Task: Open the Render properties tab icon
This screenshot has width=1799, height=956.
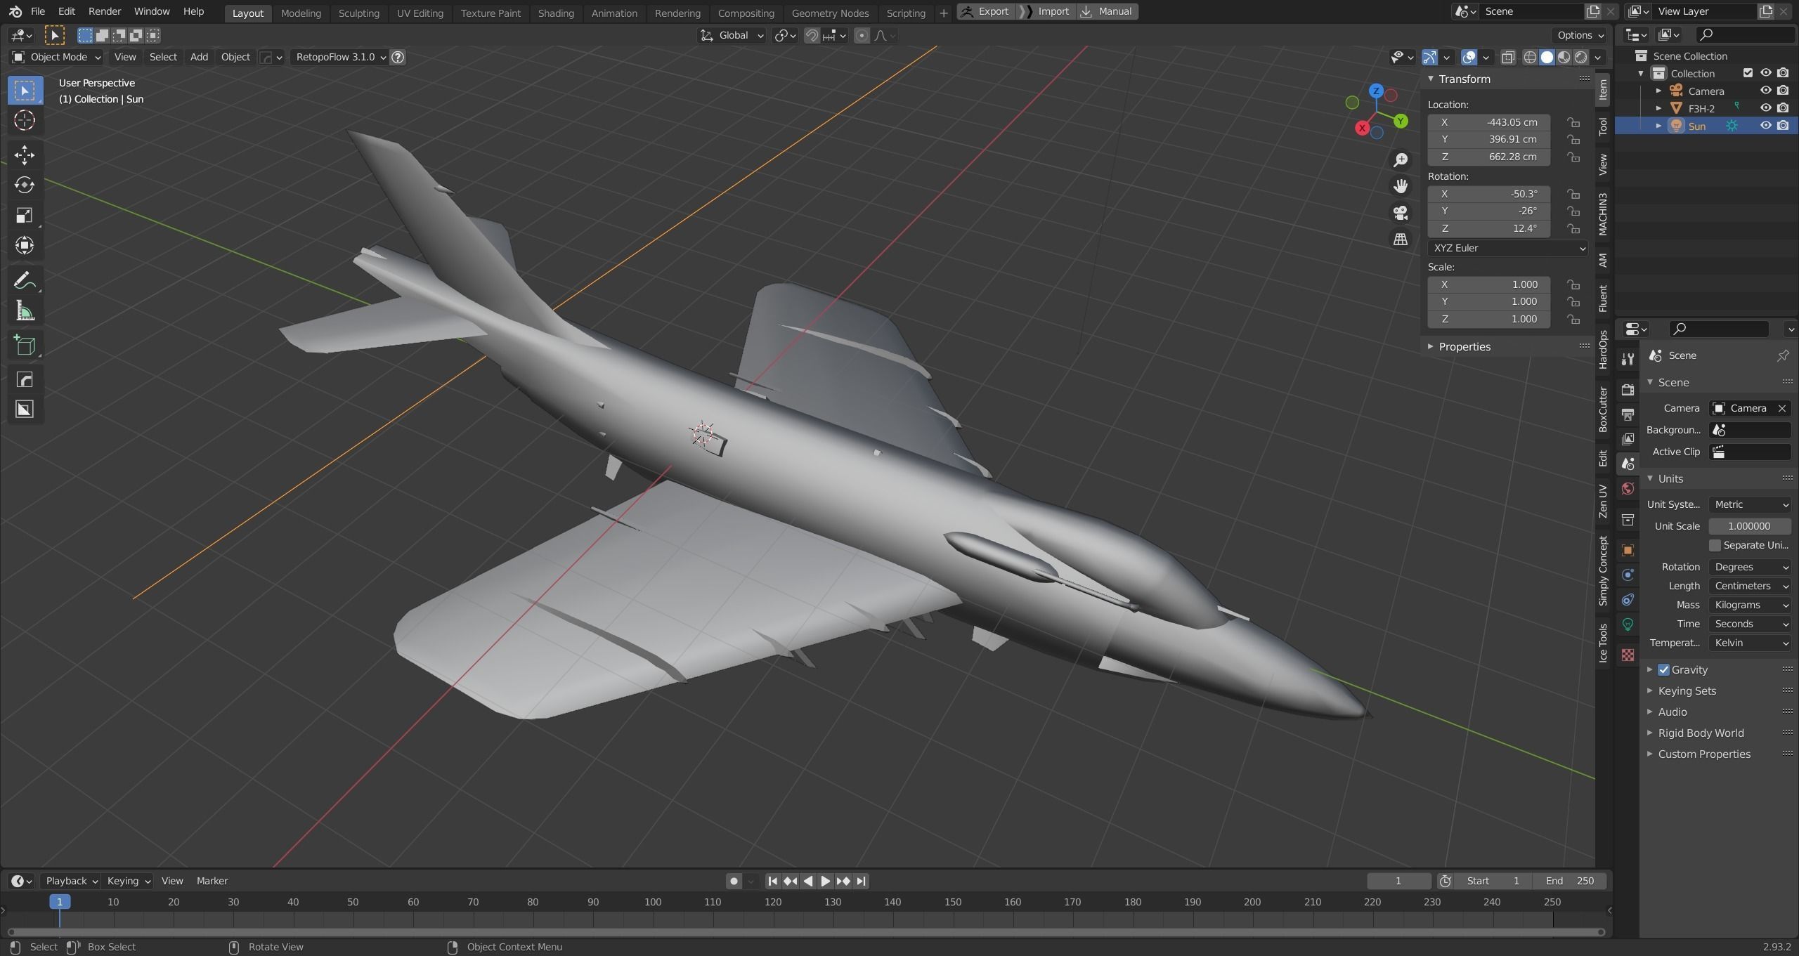Action: (1628, 390)
